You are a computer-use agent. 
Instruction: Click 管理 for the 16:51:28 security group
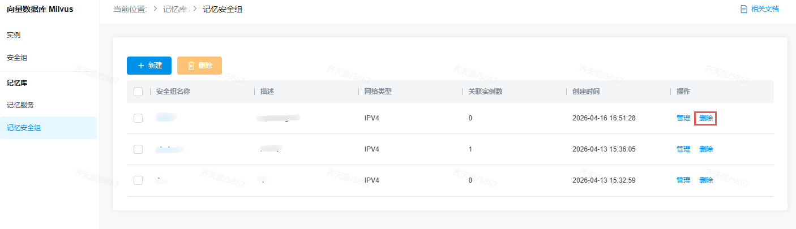click(x=683, y=118)
